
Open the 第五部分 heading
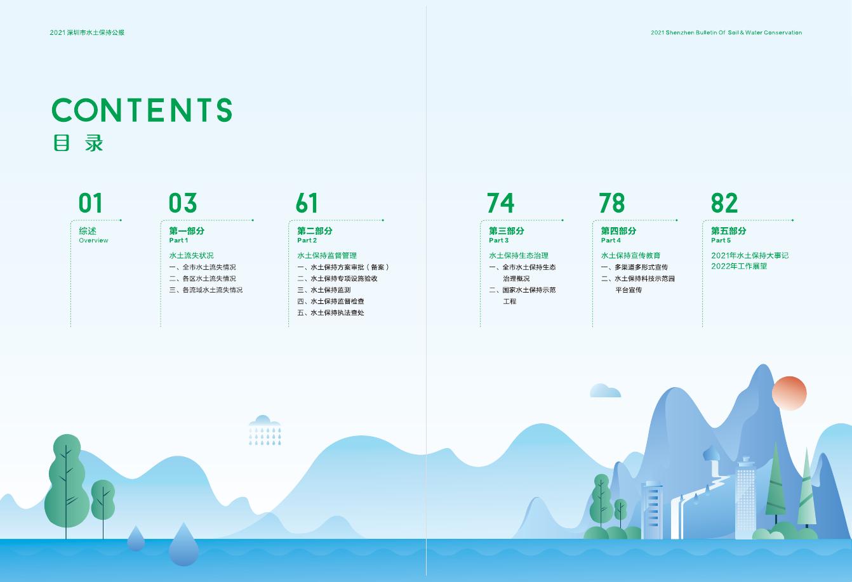(729, 231)
